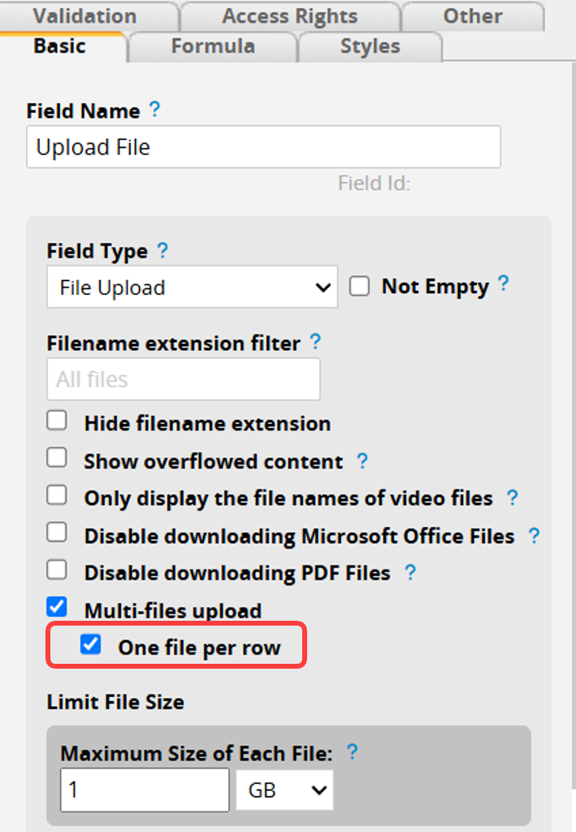Open the Field Name help icon

154,110
